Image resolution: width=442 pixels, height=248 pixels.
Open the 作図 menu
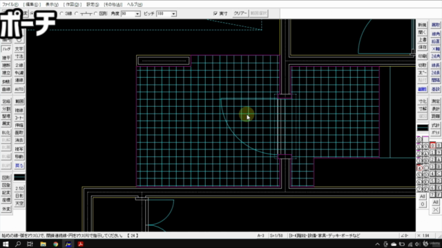(x=72, y=5)
